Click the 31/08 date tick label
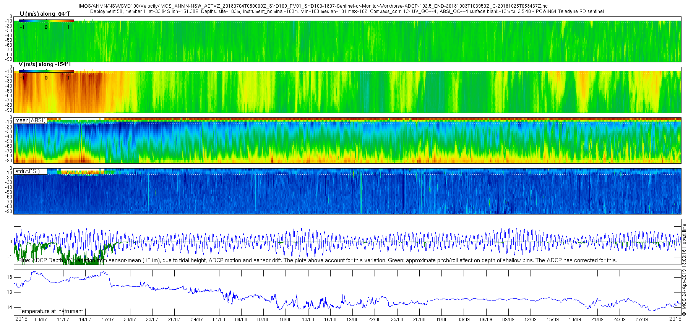Viewport: 688px width, 325px height. coord(441,320)
